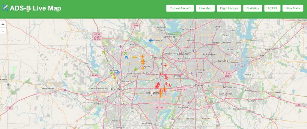The height and width of the screenshot is (129, 307).
Task: Open the ACARS page
Action: [x=272, y=8]
